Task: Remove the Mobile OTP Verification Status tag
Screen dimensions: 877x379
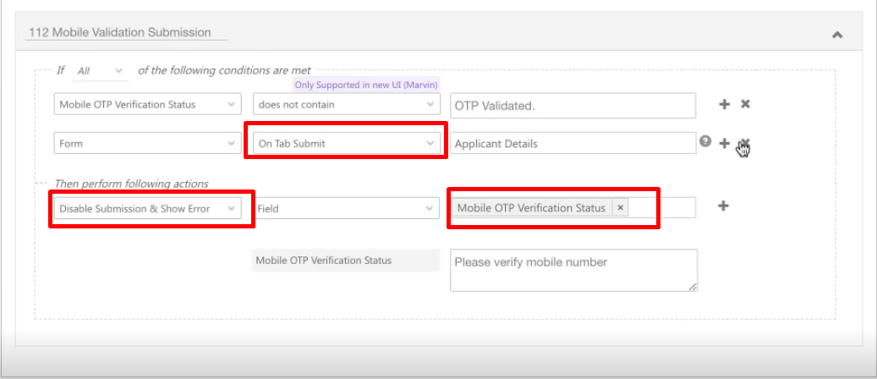Action: 620,208
